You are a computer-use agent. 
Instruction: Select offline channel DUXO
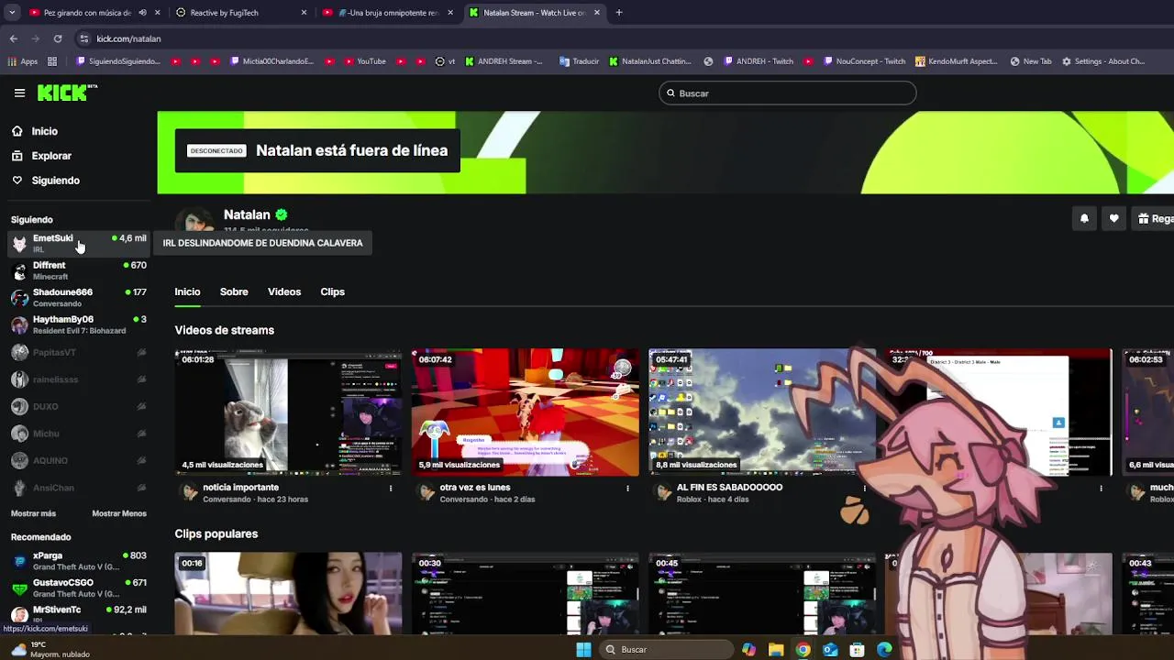tap(79, 406)
